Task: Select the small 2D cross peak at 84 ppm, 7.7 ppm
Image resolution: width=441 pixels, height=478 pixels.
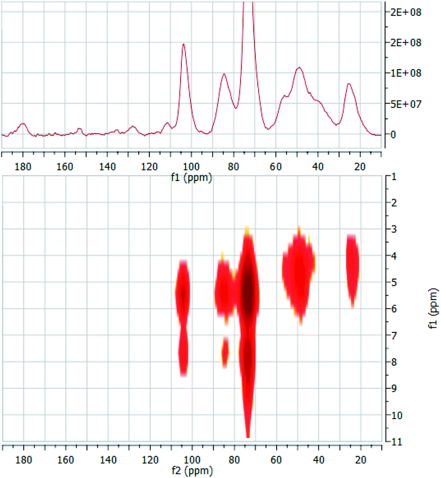Action: point(225,352)
